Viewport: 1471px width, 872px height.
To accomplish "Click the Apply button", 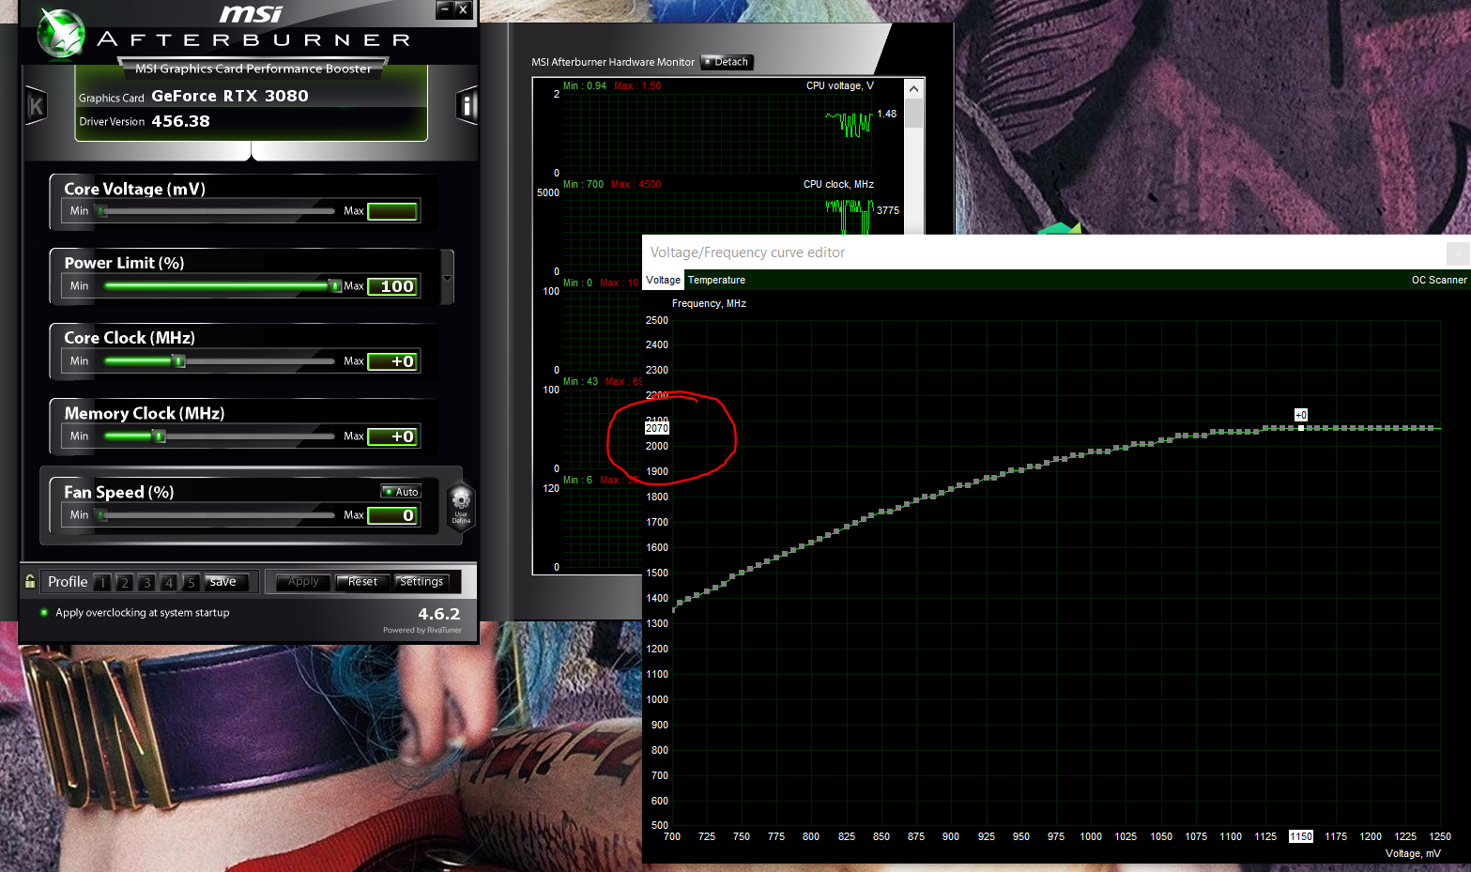I will coord(303,582).
